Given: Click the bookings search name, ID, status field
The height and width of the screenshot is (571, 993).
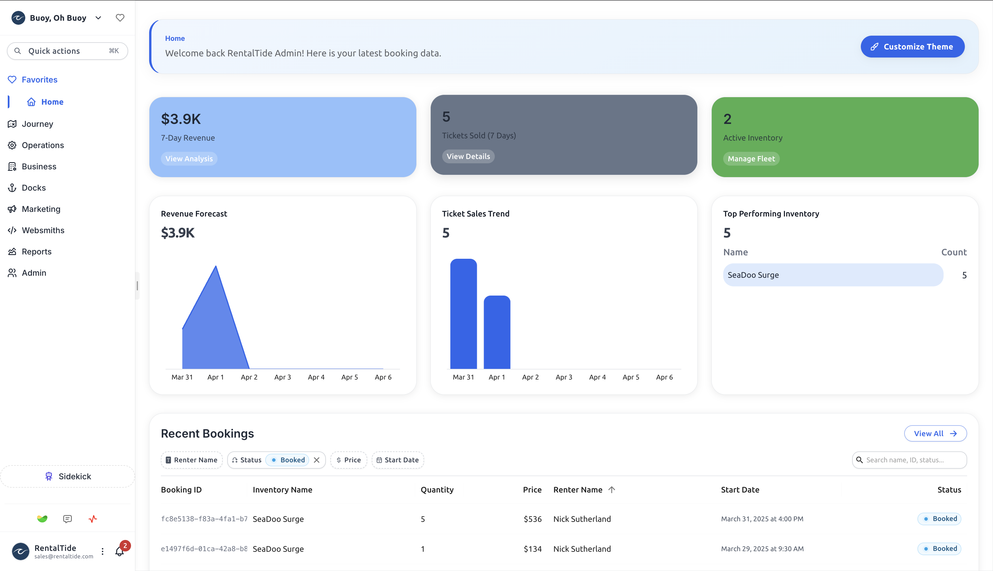Looking at the screenshot, I should pos(909,460).
